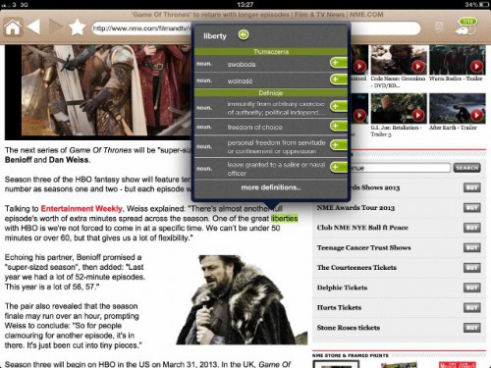This screenshot has width=491, height=368.
Task: Add 'leave granted to a sailor' plus button
Action: coord(339,167)
